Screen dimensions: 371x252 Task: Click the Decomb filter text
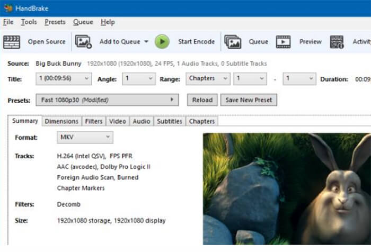pos(68,204)
